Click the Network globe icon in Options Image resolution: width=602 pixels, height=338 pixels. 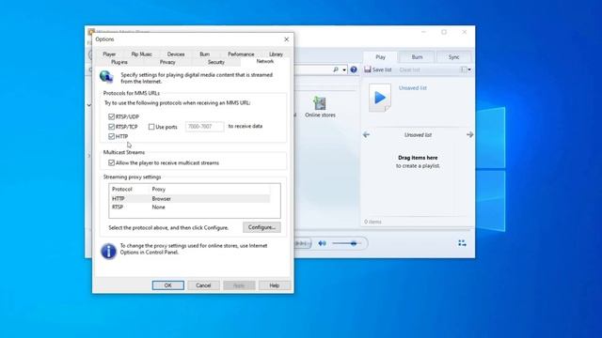coord(106,77)
